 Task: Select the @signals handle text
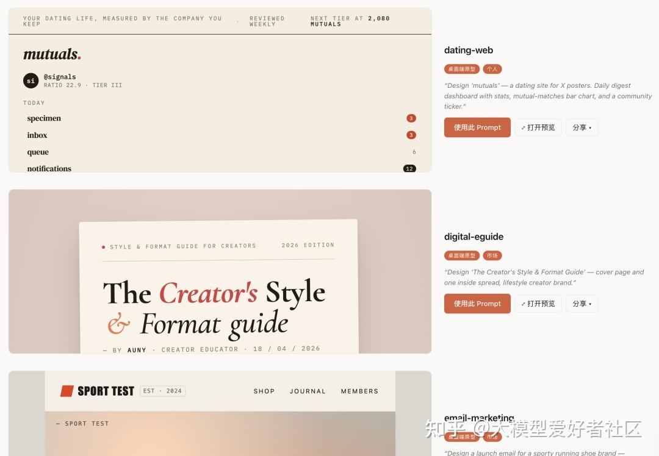pos(60,77)
